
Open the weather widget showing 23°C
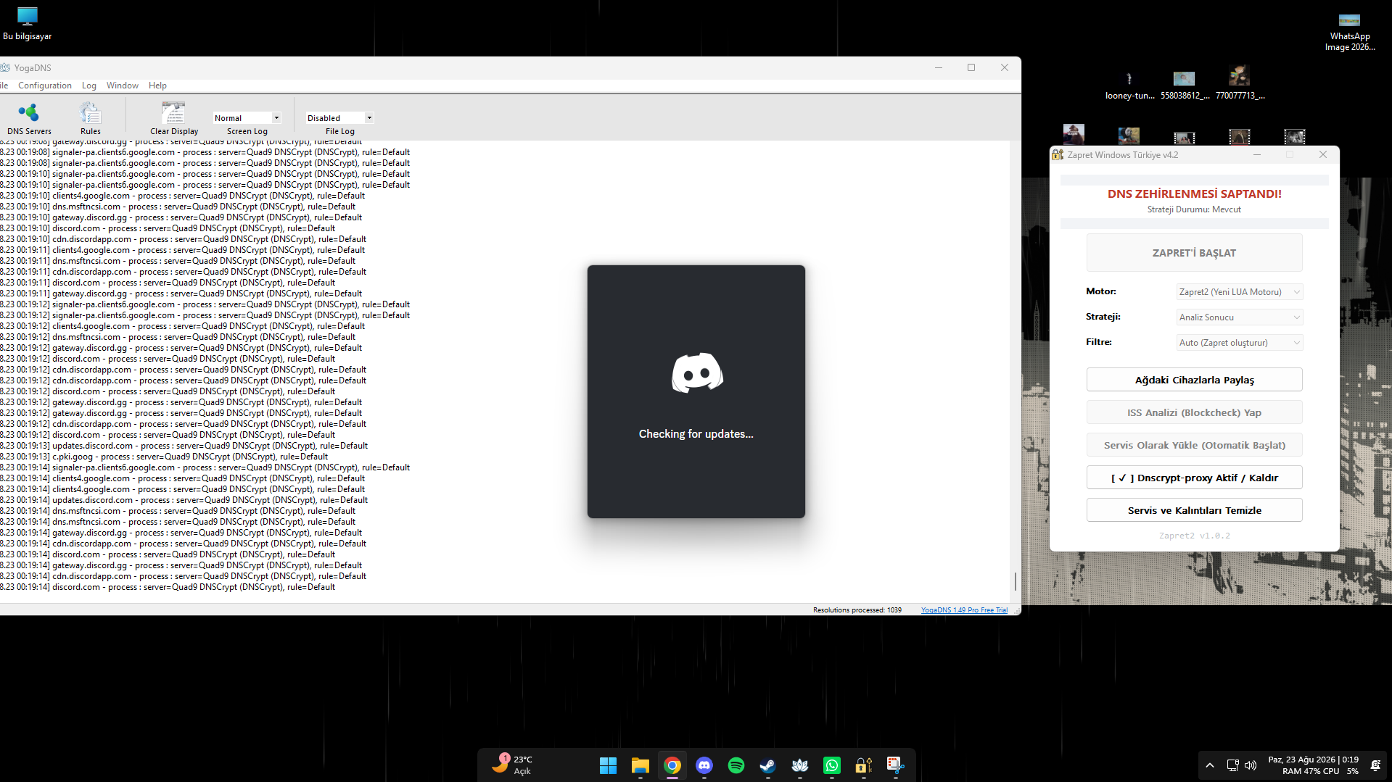[x=513, y=765]
